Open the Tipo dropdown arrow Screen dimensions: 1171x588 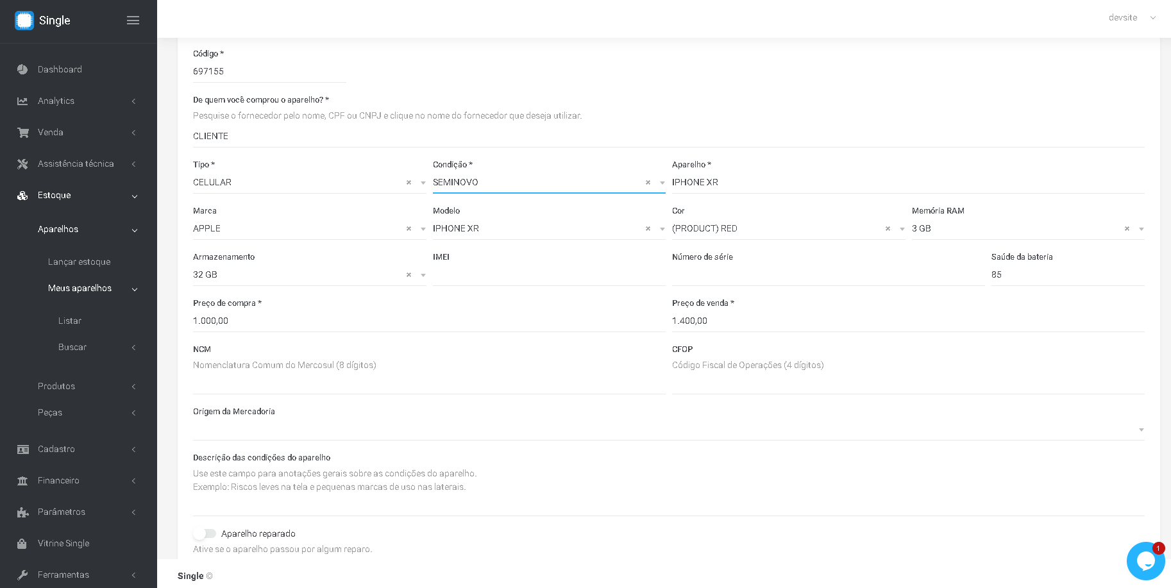423,183
